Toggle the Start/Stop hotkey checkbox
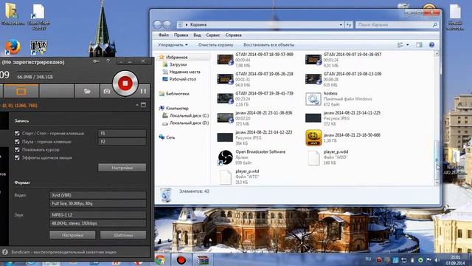Viewport: 472px width, 266px height. click(x=17, y=133)
